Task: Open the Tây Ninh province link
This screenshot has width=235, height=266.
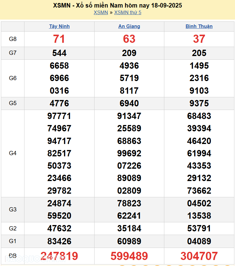Action: pos(59,26)
